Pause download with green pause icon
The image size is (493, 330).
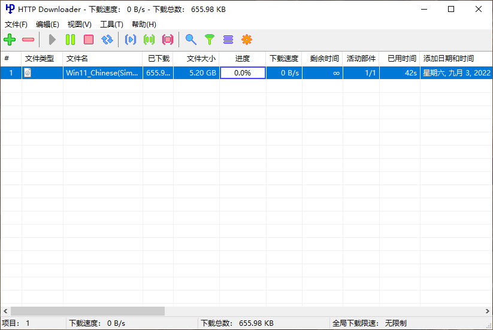coord(71,40)
